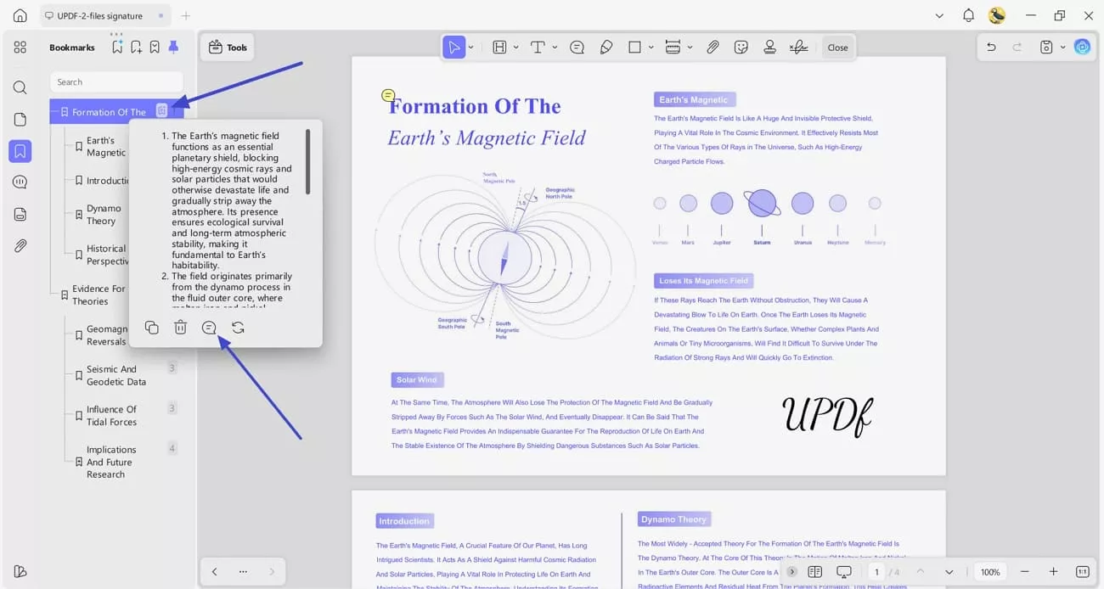Screen dimensions: 1104x589
Task: Open the attachments paperclip icon in left sidebar
Action: click(20, 246)
